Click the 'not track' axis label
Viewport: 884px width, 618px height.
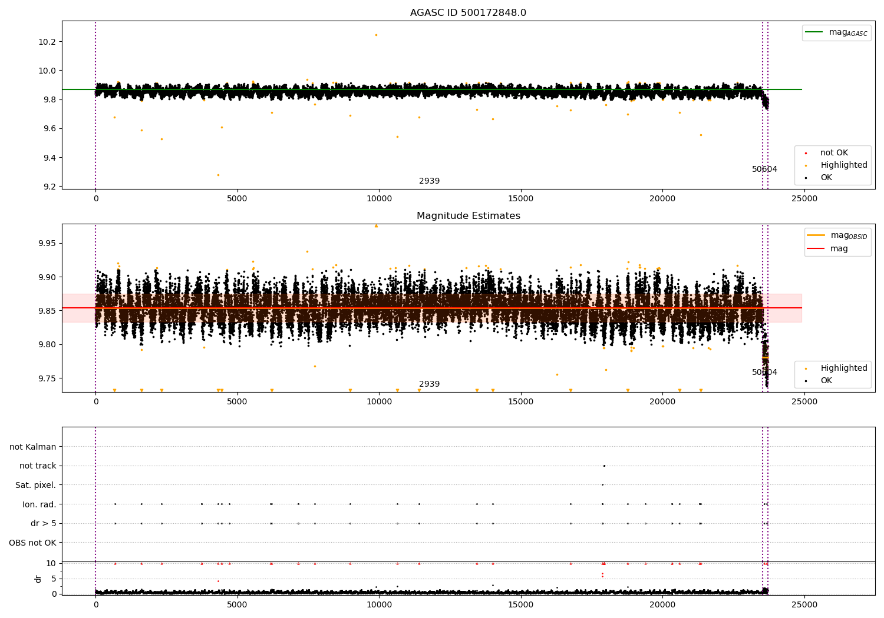(x=38, y=466)
